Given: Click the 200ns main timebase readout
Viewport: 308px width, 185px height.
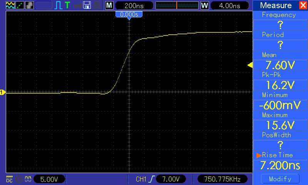Looking at the screenshot, I should pyautogui.click(x=134, y=5).
